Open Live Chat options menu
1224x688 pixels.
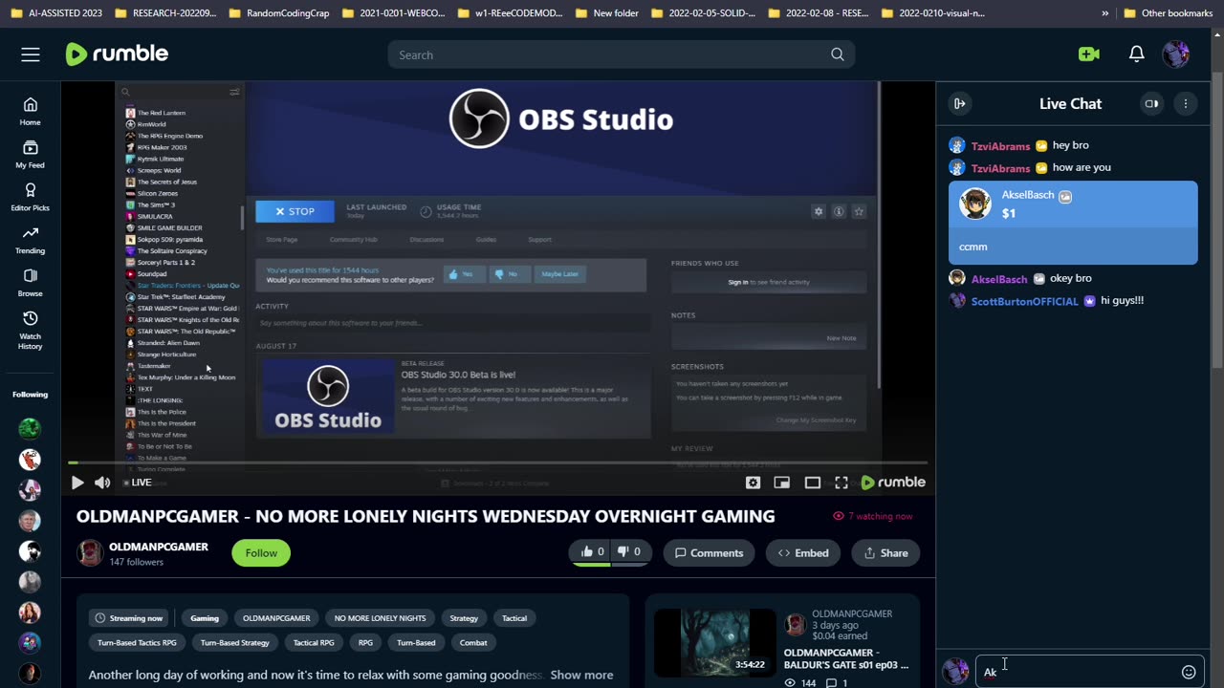[x=1186, y=103]
